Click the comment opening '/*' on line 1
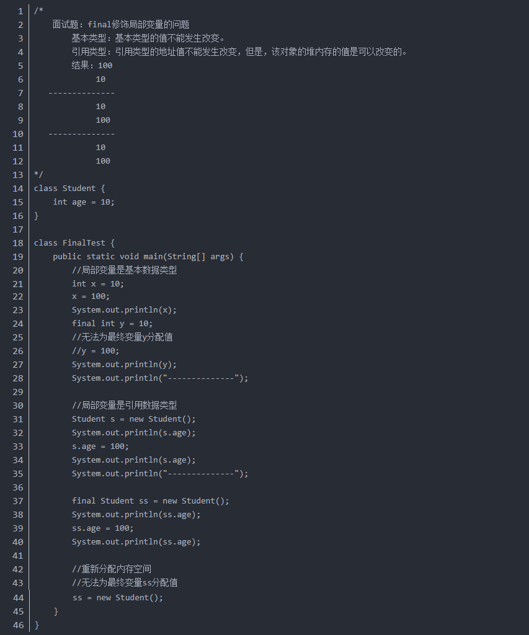The height and width of the screenshot is (635, 529). 38,11
